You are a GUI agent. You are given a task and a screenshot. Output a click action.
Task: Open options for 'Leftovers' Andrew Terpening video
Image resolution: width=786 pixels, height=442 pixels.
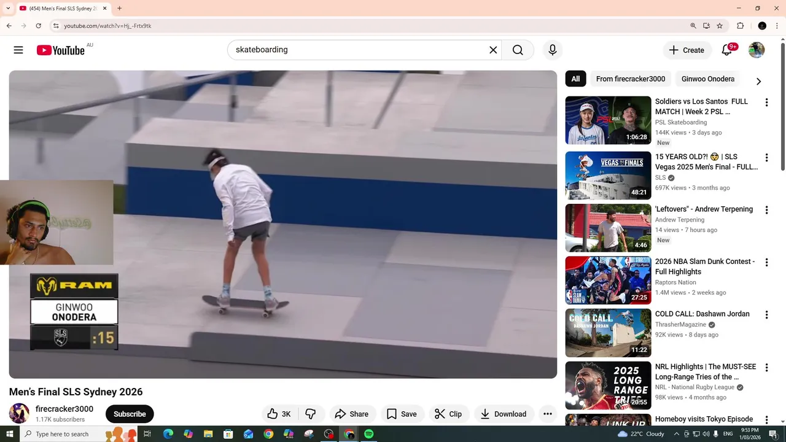coord(766,210)
